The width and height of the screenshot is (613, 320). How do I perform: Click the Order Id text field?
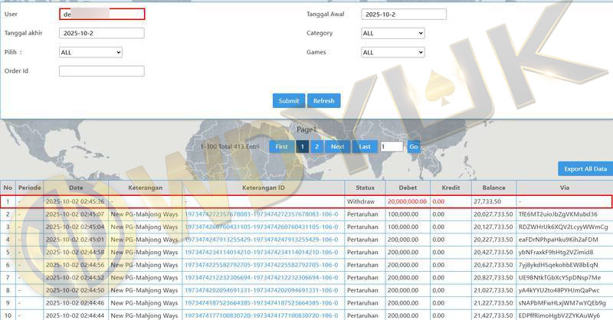(x=101, y=71)
